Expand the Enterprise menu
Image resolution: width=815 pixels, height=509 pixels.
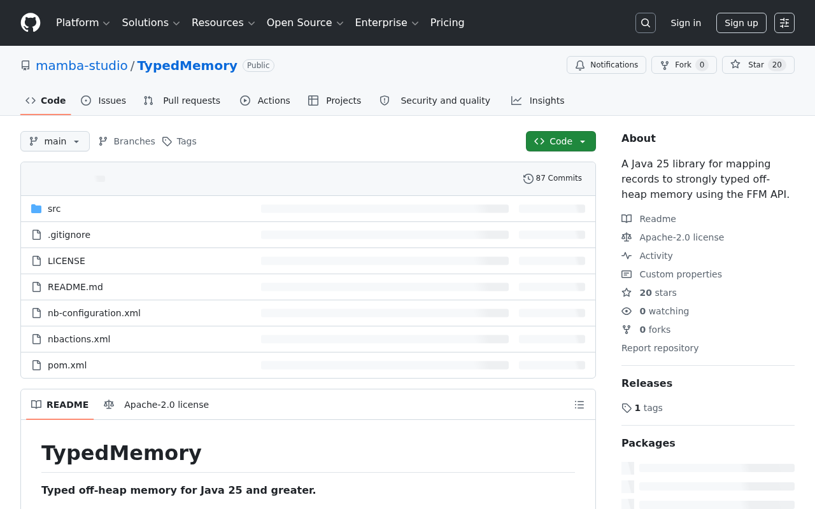pyautogui.click(x=386, y=23)
